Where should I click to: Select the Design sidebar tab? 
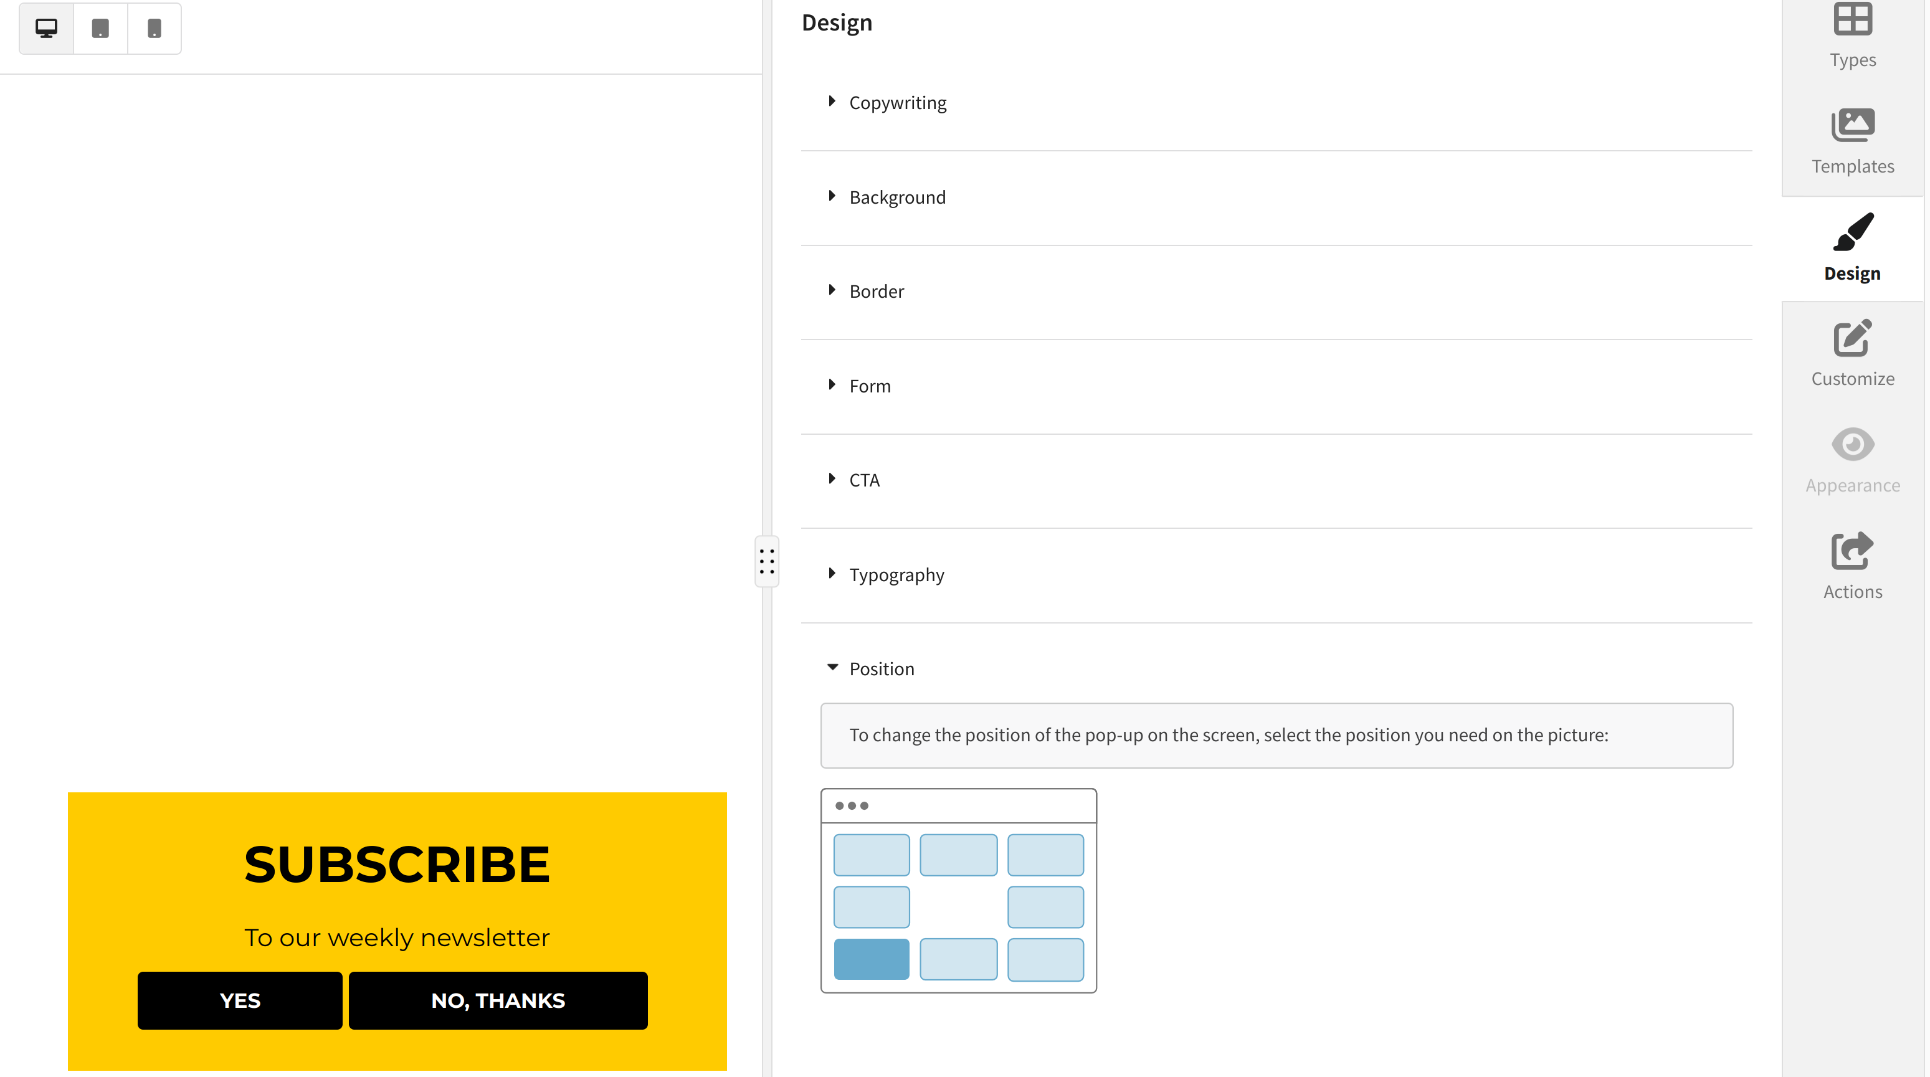point(1852,249)
